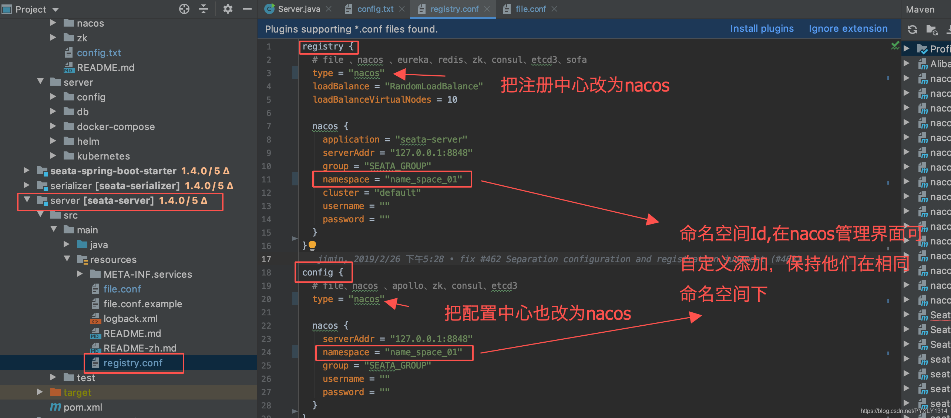
Task: Open the Project view dropdown
Action: click(x=56, y=10)
